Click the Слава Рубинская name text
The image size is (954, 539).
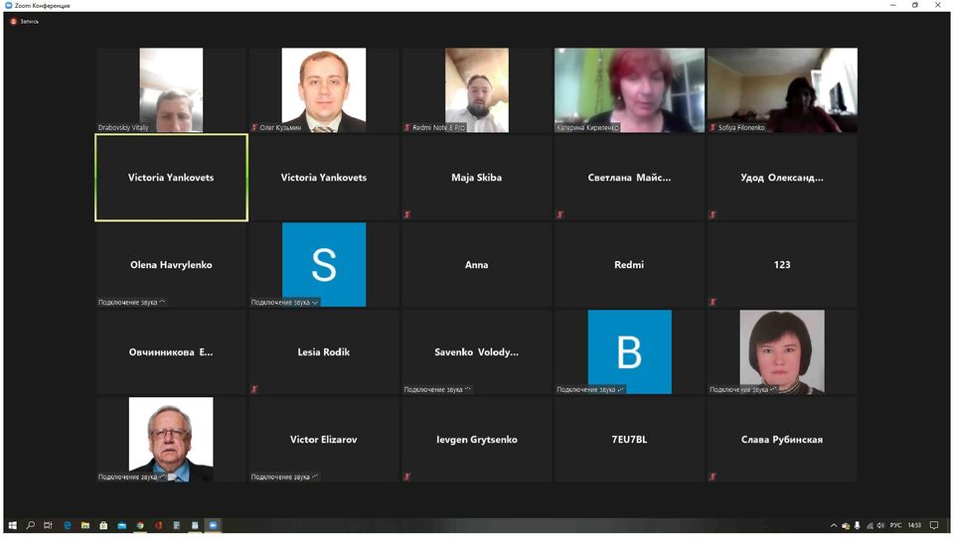pyautogui.click(x=782, y=440)
